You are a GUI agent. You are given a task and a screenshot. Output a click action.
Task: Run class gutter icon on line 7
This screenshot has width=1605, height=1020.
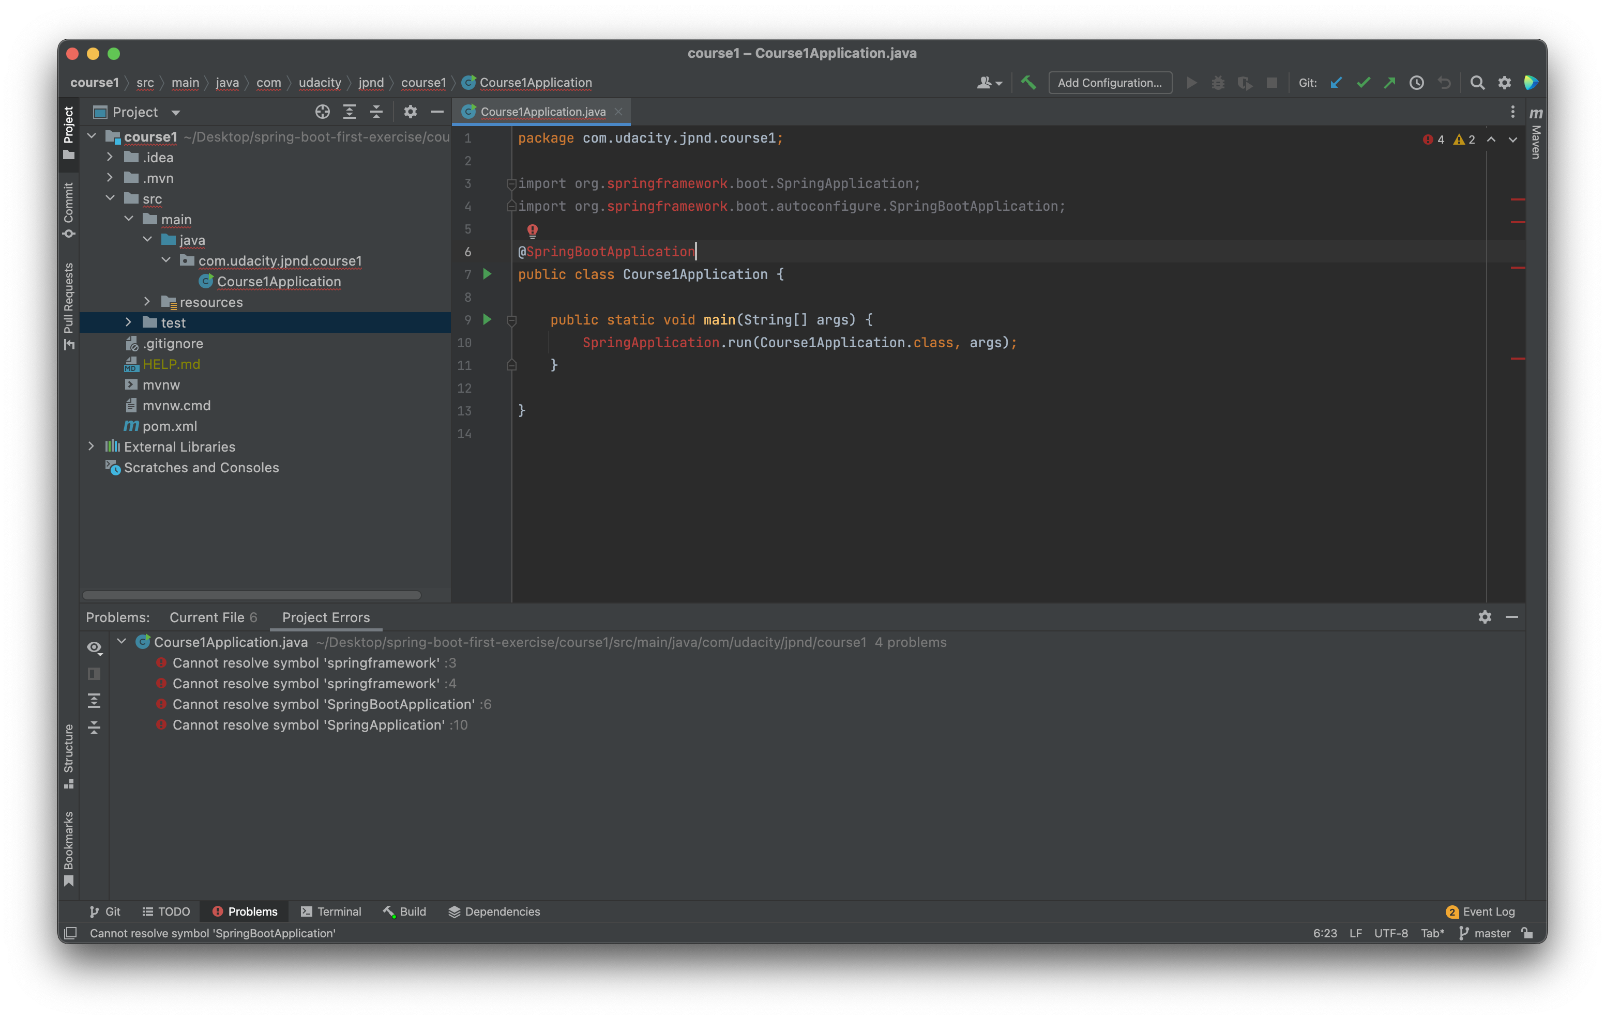pyautogui.click(x=487, y=274)
